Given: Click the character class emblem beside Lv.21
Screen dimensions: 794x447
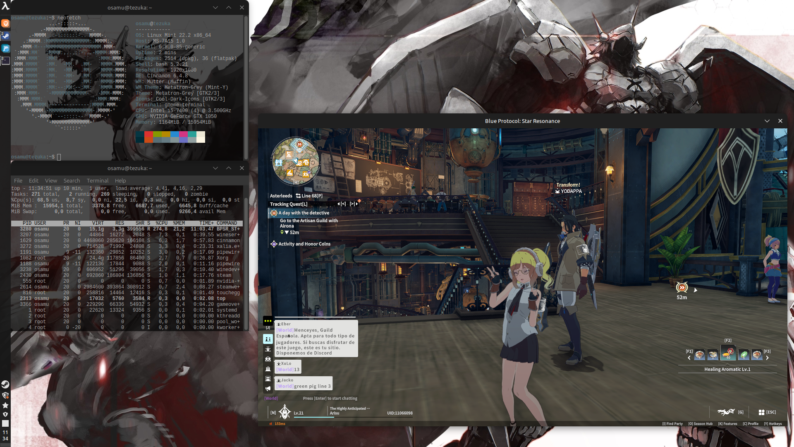Looking at the screenshot, I should pos(285,412).
